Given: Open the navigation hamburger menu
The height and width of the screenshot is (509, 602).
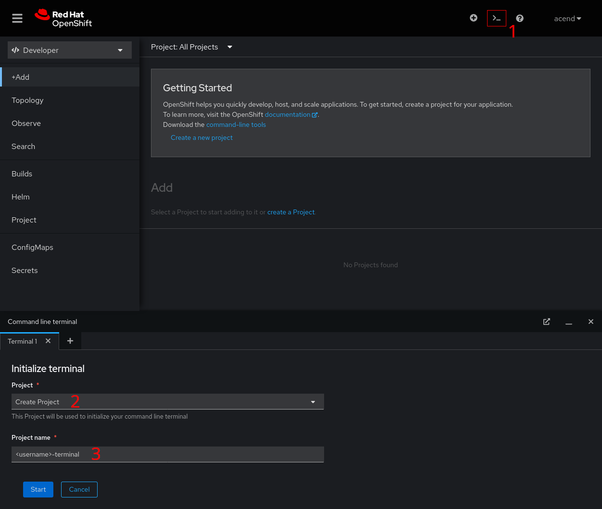Looking at the screenshot, I should click(x=17, y=18).
